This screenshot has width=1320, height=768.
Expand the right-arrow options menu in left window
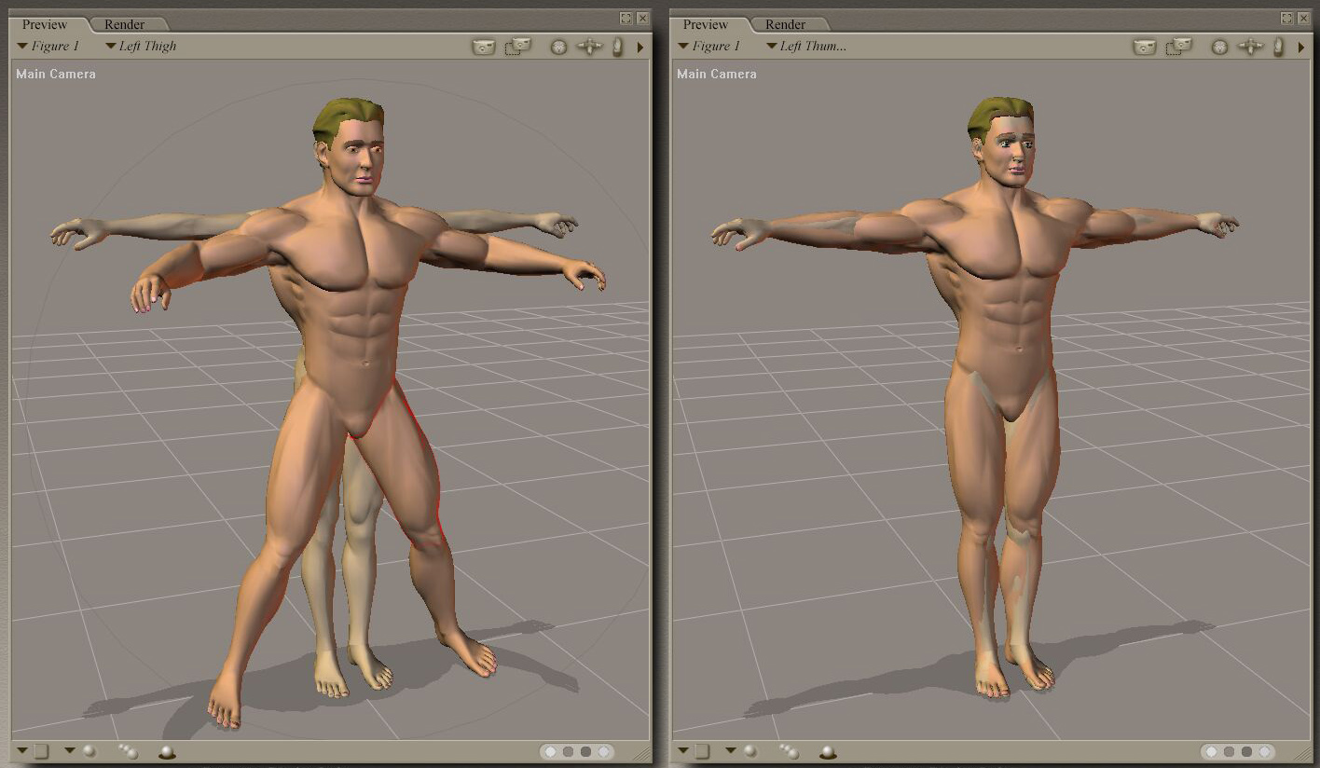(640, 47)
